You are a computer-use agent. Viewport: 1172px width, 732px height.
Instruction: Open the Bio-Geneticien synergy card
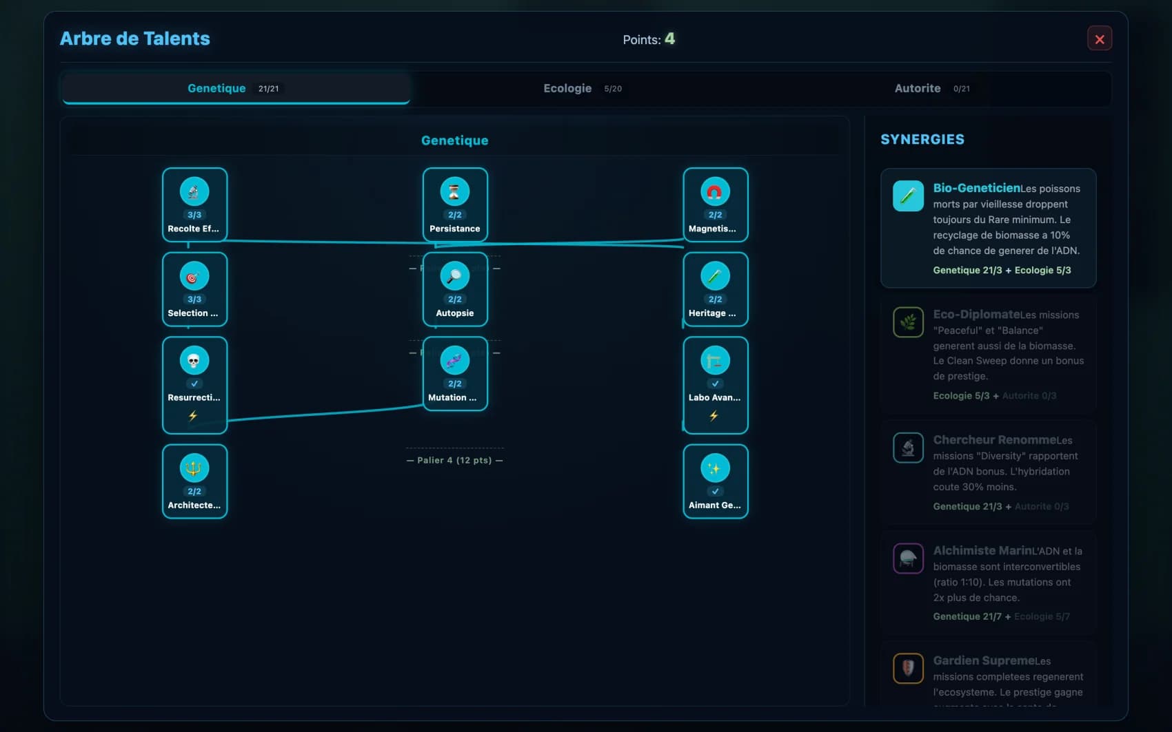coord(989,228)
